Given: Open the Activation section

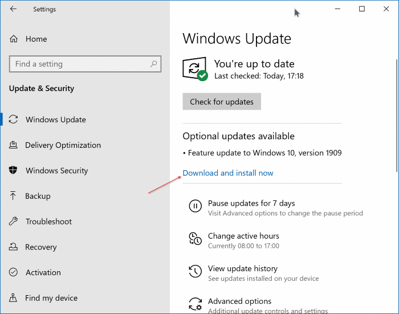Looking at the screenshot, I should (43, 272).
